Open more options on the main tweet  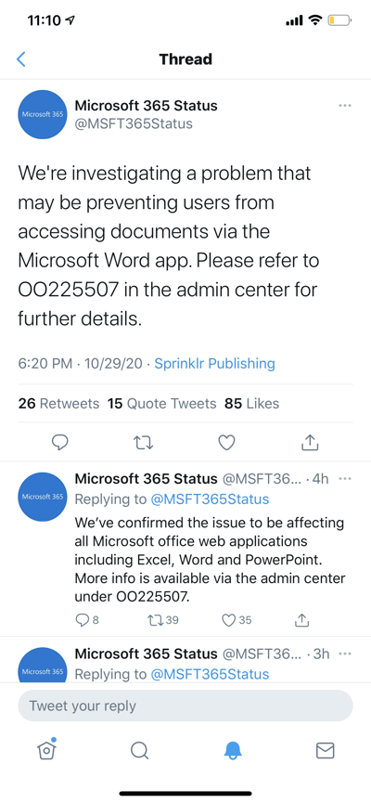tap(345, 106)
